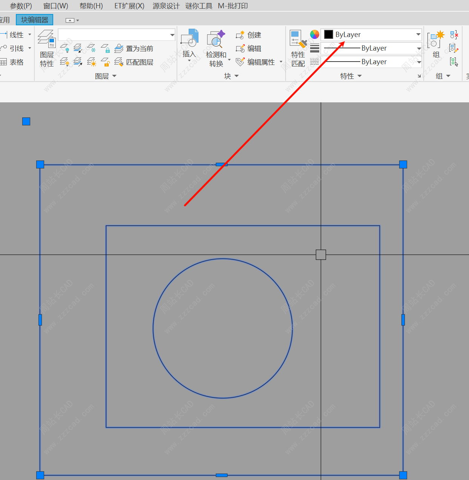
Task: Toggle layer off with cyan light bulb icon
Action: pos(65,48)
